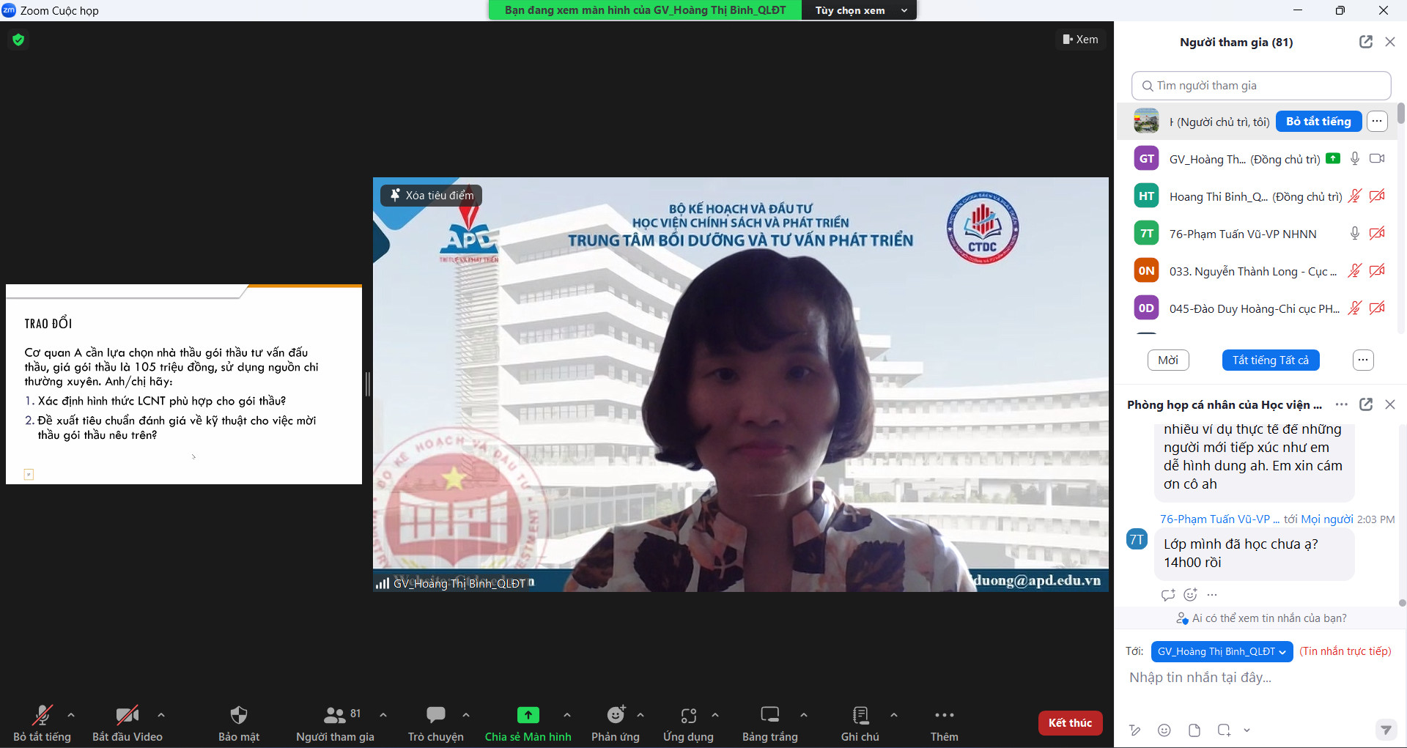This screenshot has width=1407, height=748.
Task: Unmute microphone with Bỏ tắt tiếng
Action: pyautogui.click(x=43, y=715)
